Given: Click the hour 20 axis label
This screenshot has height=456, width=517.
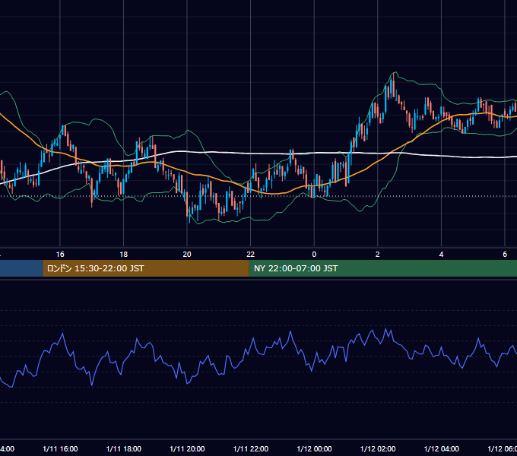Looking at the screenshot, I should point(187,255).
